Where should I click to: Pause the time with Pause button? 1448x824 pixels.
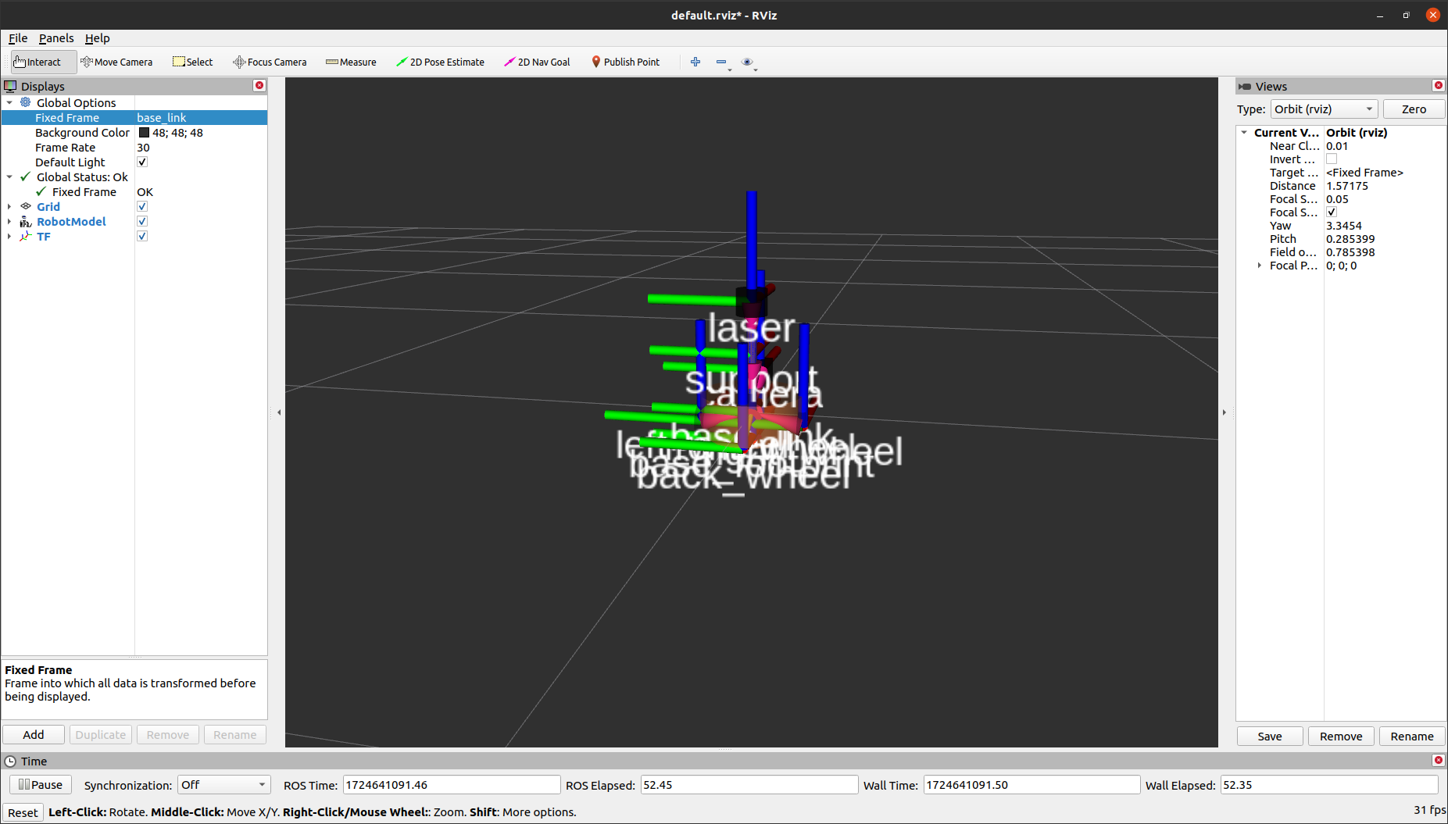(x=41, y=785)
